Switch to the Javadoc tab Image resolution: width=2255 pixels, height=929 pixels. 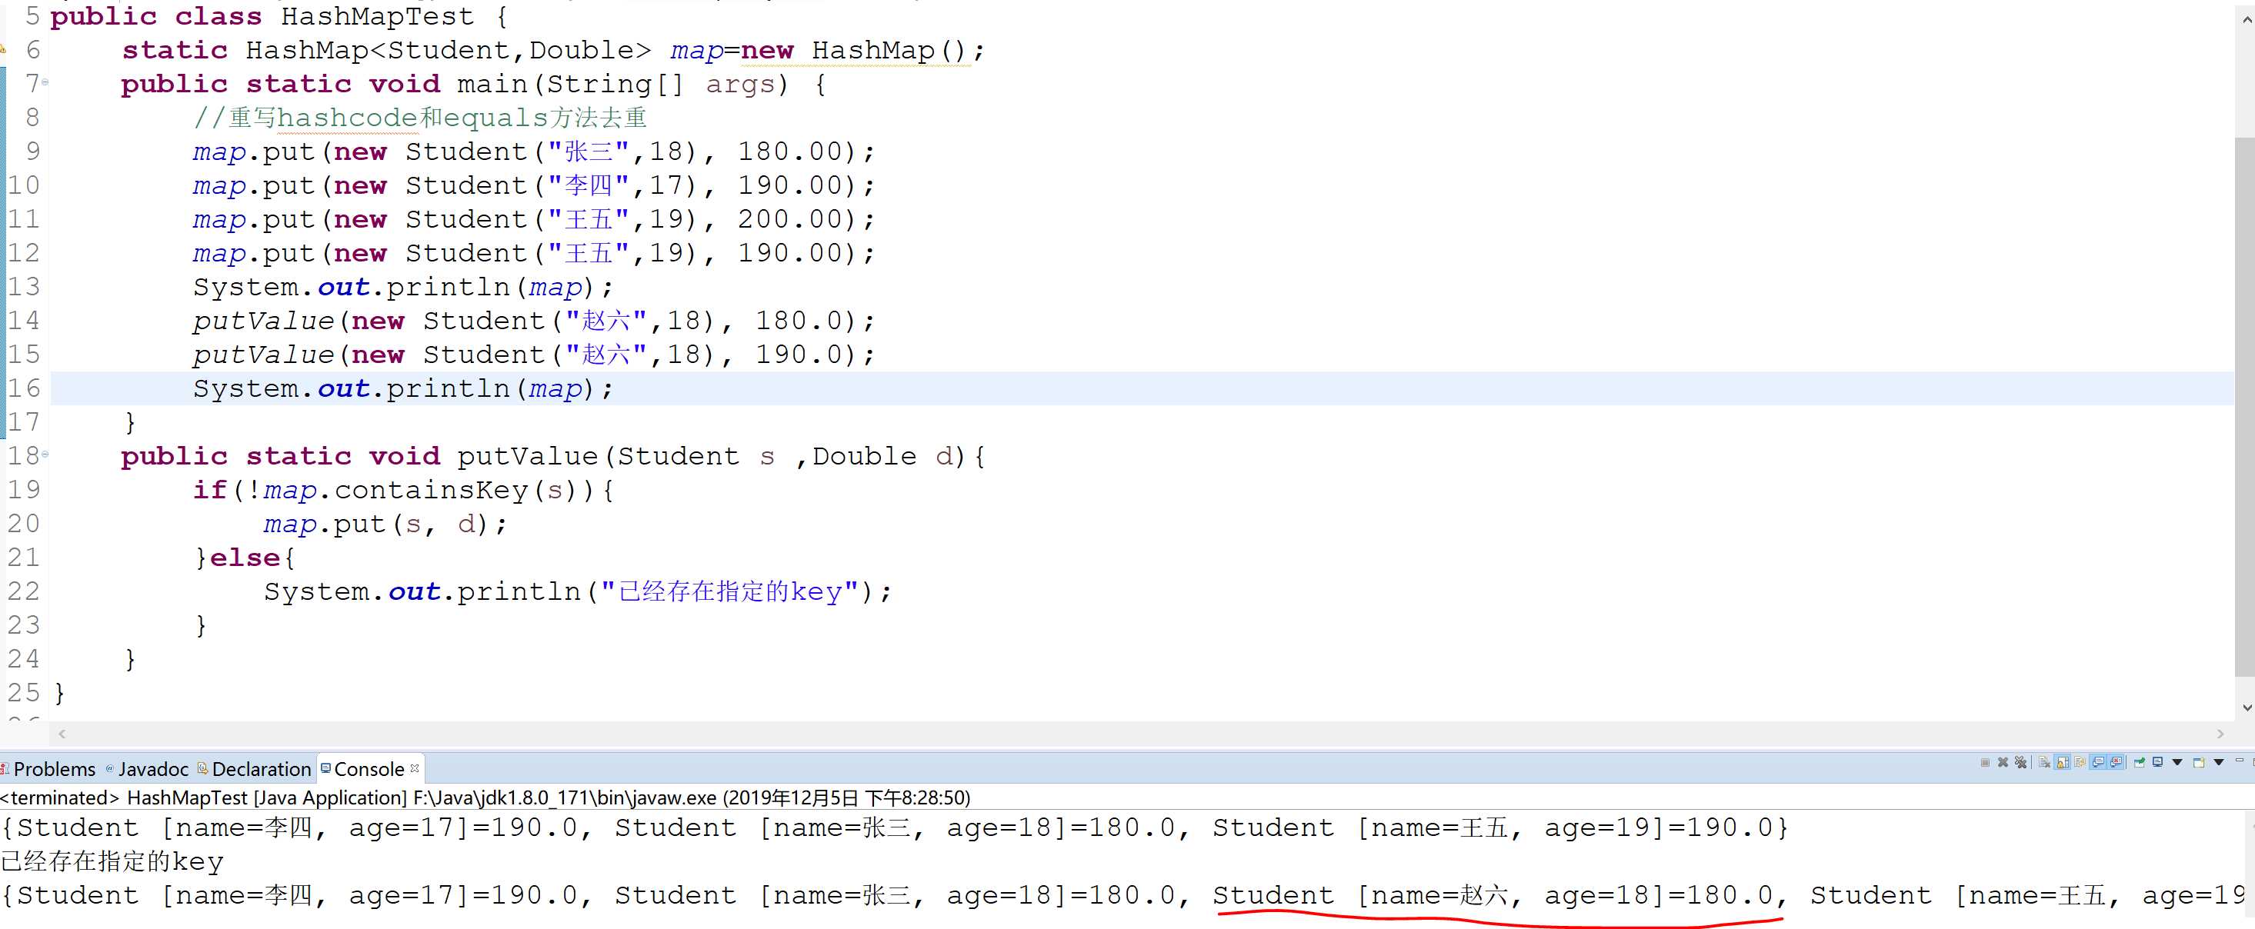[x=147, y=769]
